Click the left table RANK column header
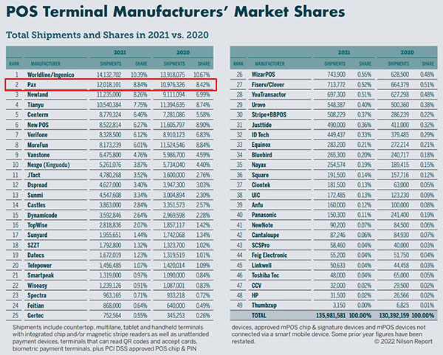Viewport: 443px width, 355px height. pos(14,63)
